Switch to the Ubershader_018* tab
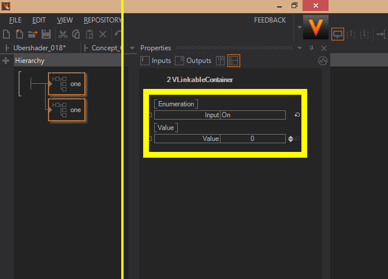 pos(39,48)
